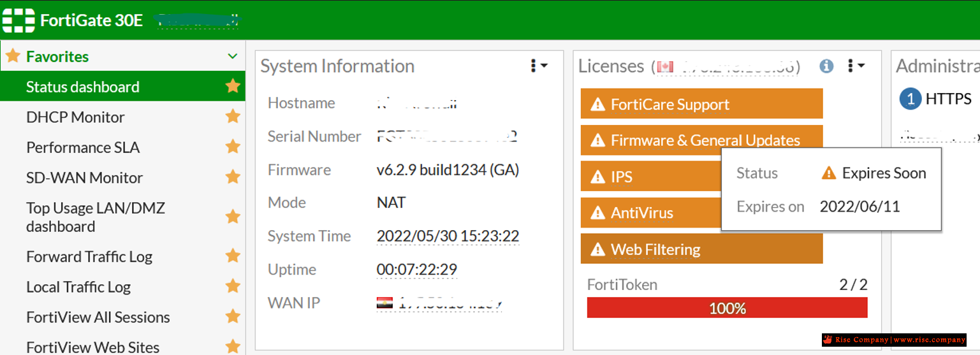Click the Fortinet logo in the header
The image size is (980, 355).
click(18, 20)
